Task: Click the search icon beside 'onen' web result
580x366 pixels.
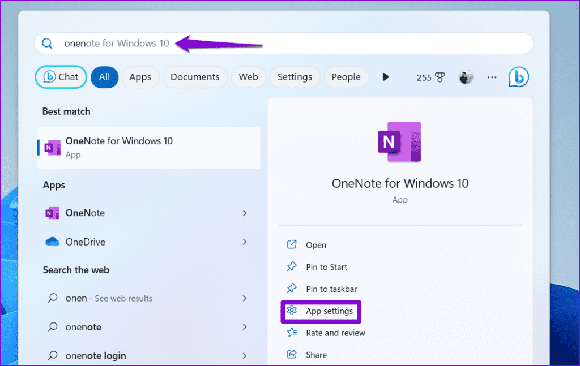Action: pyautogui.click(x=53, y=298)
